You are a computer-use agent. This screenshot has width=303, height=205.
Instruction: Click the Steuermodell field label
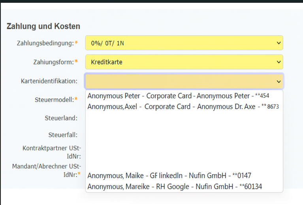pos(54,100)
